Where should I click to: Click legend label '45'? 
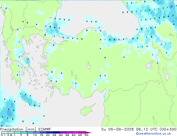tap(80, 135)
